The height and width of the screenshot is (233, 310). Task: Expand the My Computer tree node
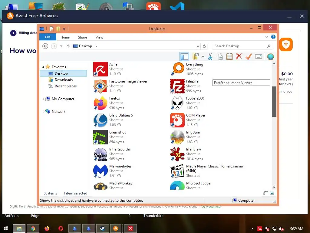[43, 99]
